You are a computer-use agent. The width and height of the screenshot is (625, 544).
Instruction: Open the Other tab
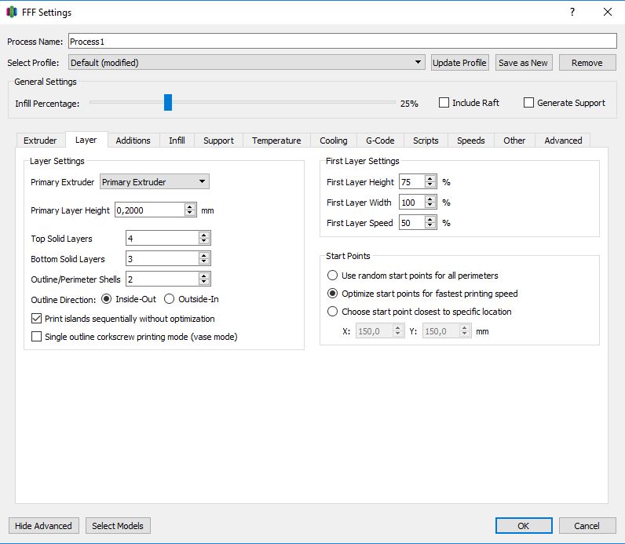coord(514,141)
